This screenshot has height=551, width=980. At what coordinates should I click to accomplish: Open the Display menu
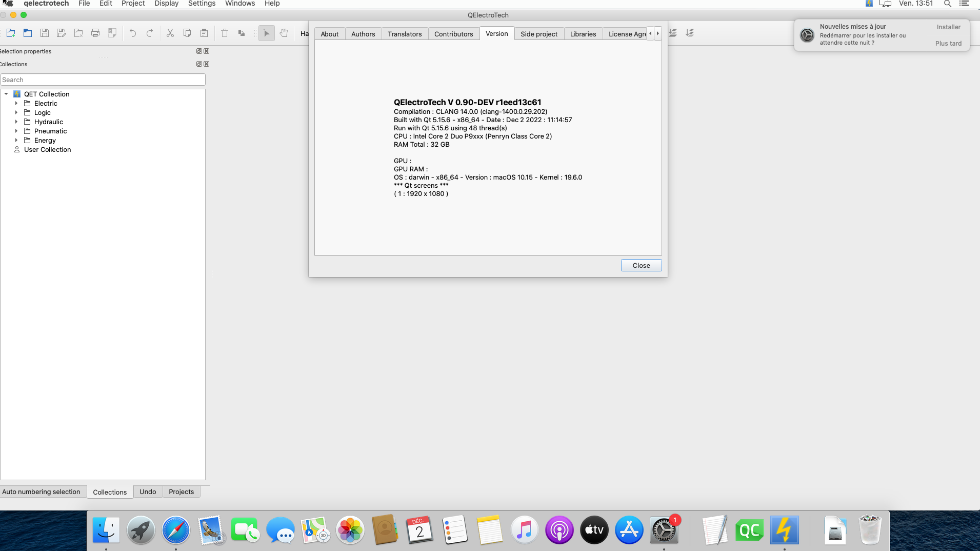coord(166,4)
